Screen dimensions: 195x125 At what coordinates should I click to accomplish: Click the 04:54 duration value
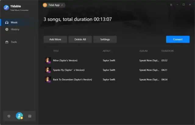(165, 80)
